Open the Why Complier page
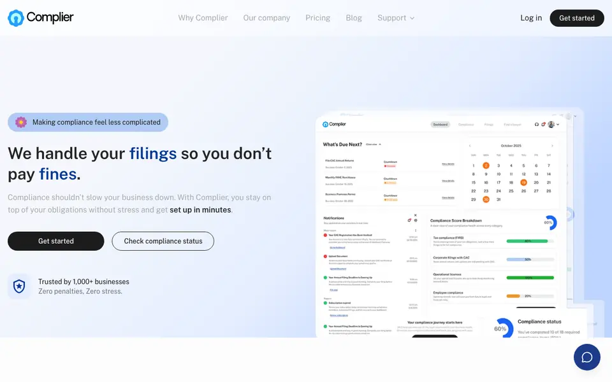 click(x=203, y=18)
